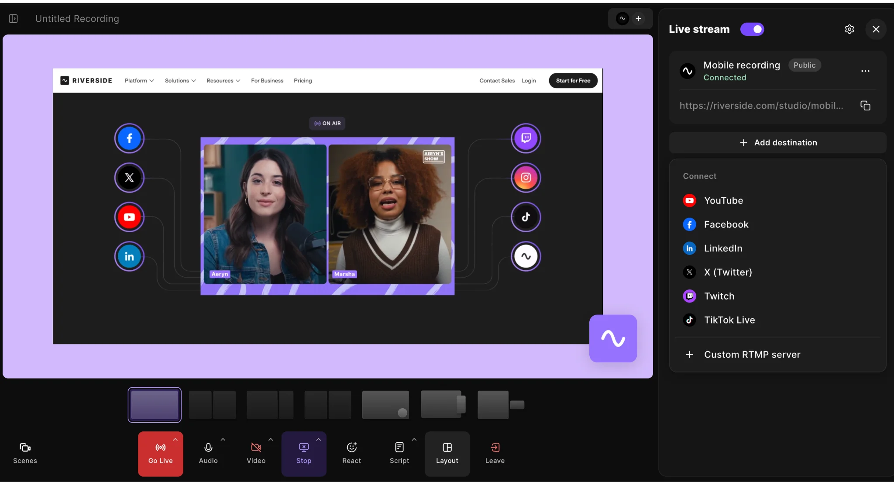The image size is (894, 482).
Task: Click the Twitch circle icon in preview
Action: click(x=526, y=138)
